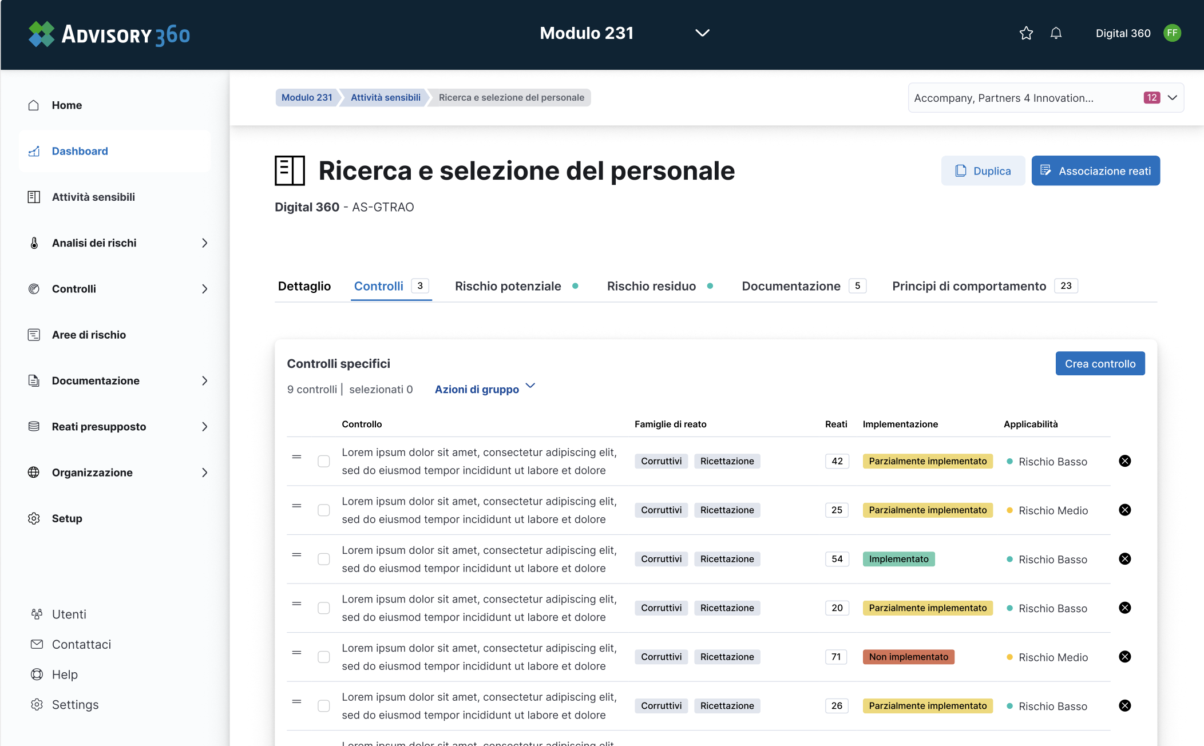Remove the control with 42 reati
The width and height of the screenshot is (1204, 746).
[x=1124, y=461]
